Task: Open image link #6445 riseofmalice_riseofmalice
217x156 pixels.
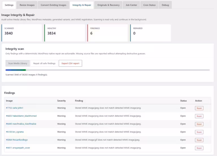Action: click(x=21, y=124)
